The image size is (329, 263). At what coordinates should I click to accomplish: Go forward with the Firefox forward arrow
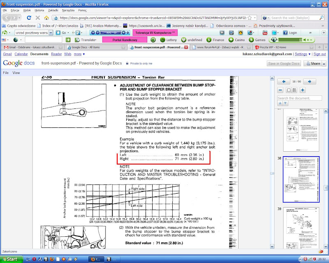tap(14, 18)
